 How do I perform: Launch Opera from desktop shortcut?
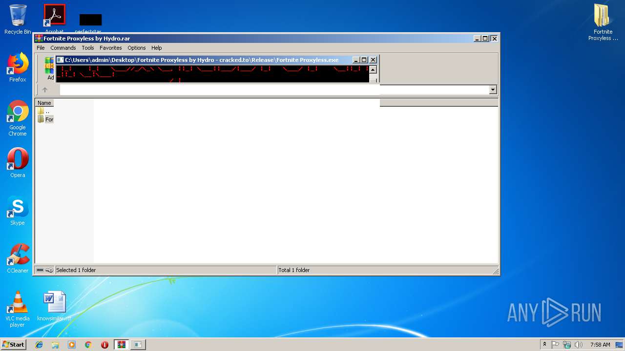(18, 163)
